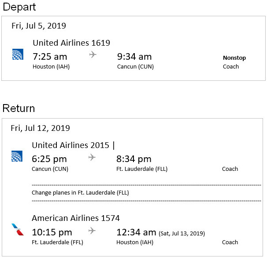
Task: Click the 12:34 am arrival time
Action: pyautogui.click(x=136, y=232)
